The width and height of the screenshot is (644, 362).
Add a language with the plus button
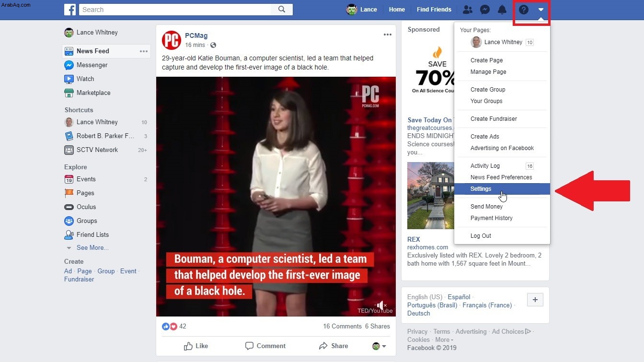(x=535, y=300)
